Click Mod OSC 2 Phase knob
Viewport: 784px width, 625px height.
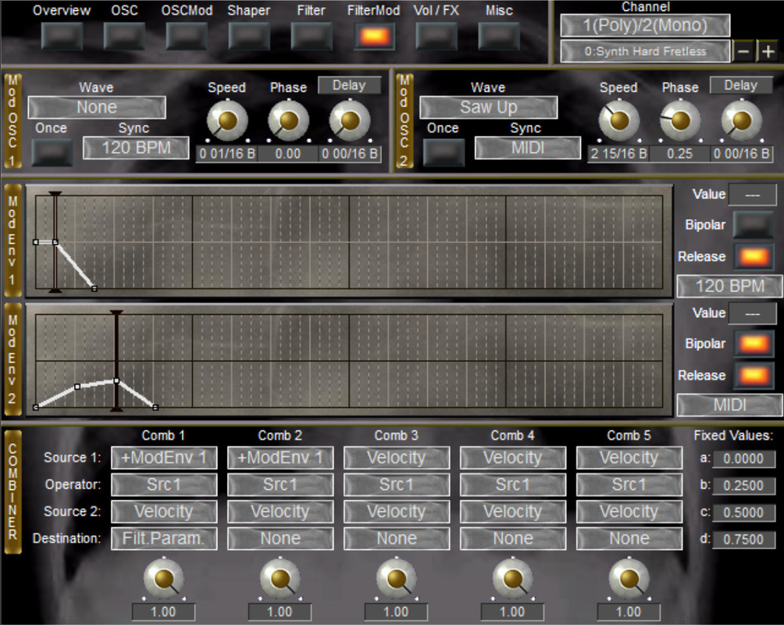[680, 120]
